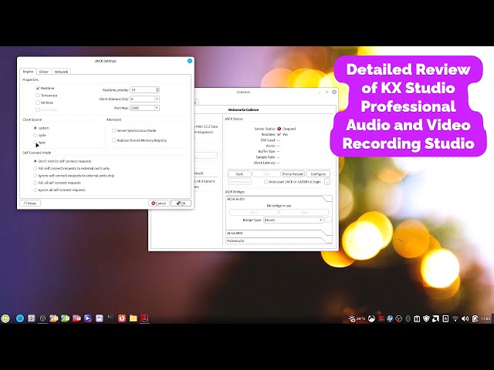Screen dimensions: 494x370
Task: Select Fail all self connect requests
Action: point(35,183)
